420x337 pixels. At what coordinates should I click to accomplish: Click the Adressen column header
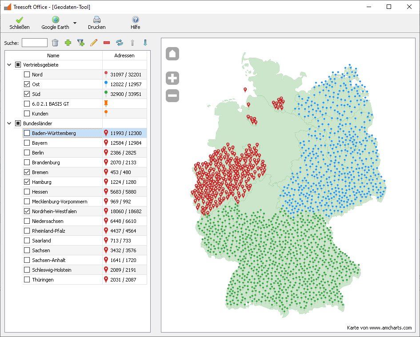[x=124, y=56]
